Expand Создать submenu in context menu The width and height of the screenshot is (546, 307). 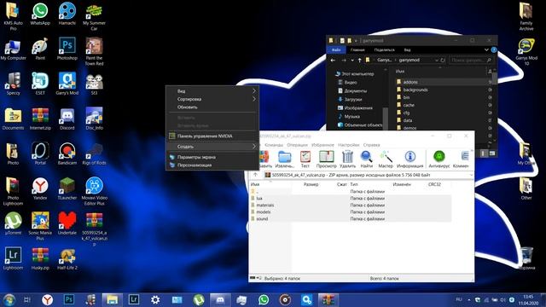coord(212,147)
